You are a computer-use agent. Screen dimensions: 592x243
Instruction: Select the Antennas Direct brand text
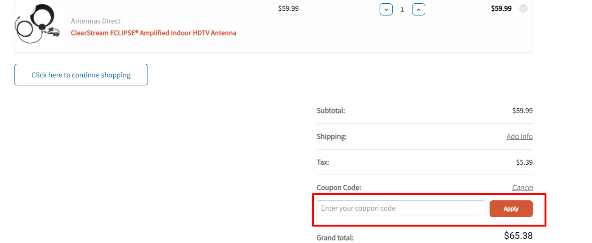click(96, 21)
